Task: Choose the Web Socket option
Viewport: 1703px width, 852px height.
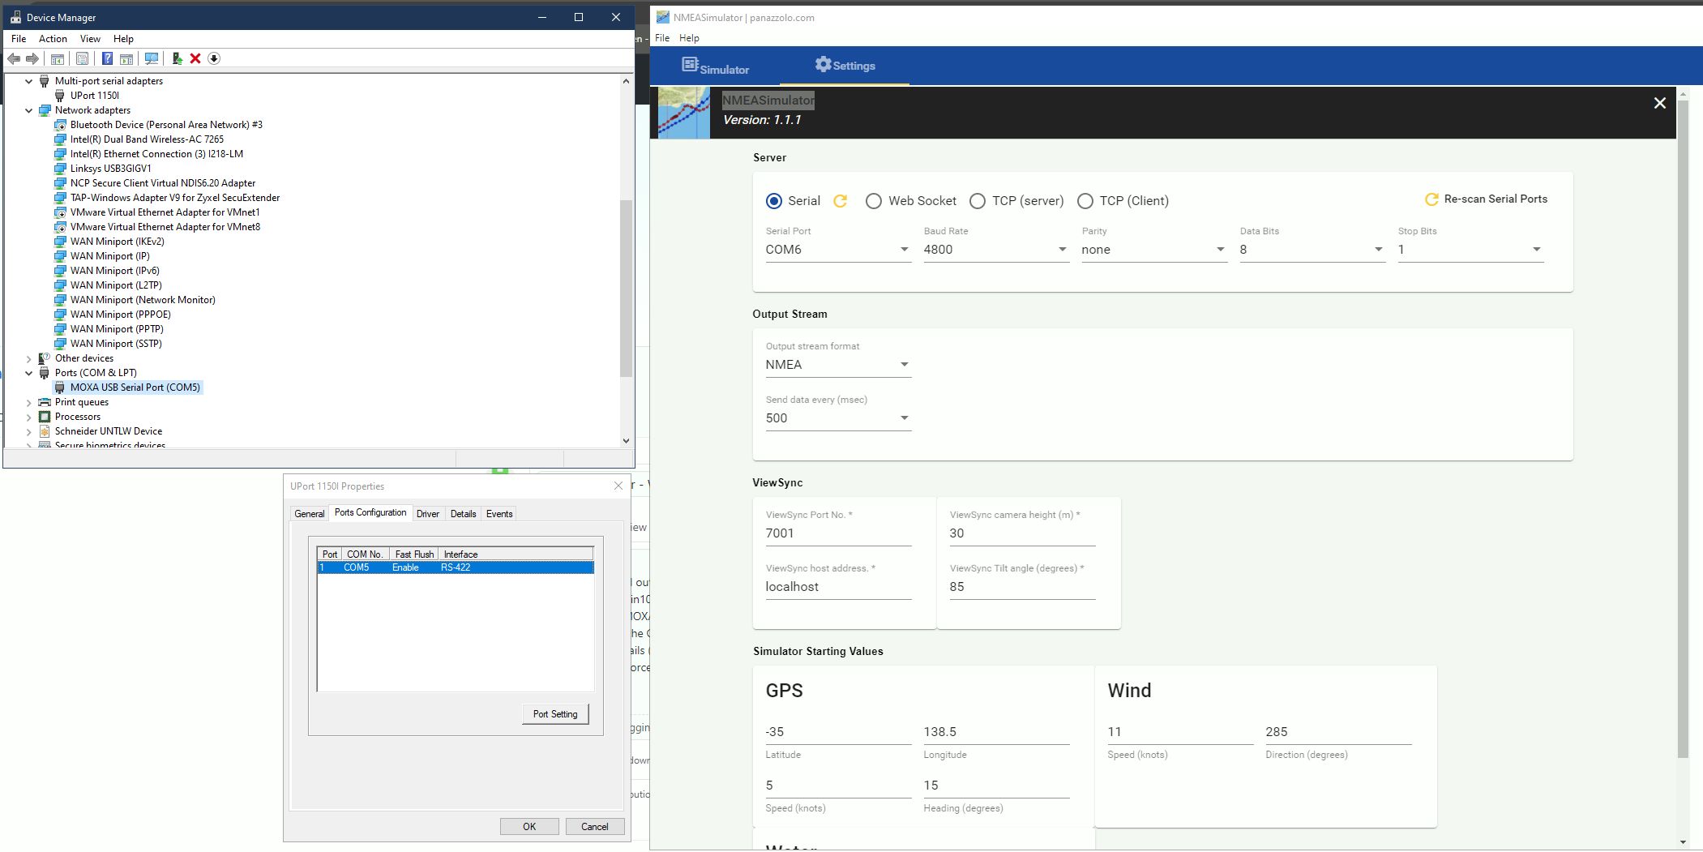Action: coord(875,200)
